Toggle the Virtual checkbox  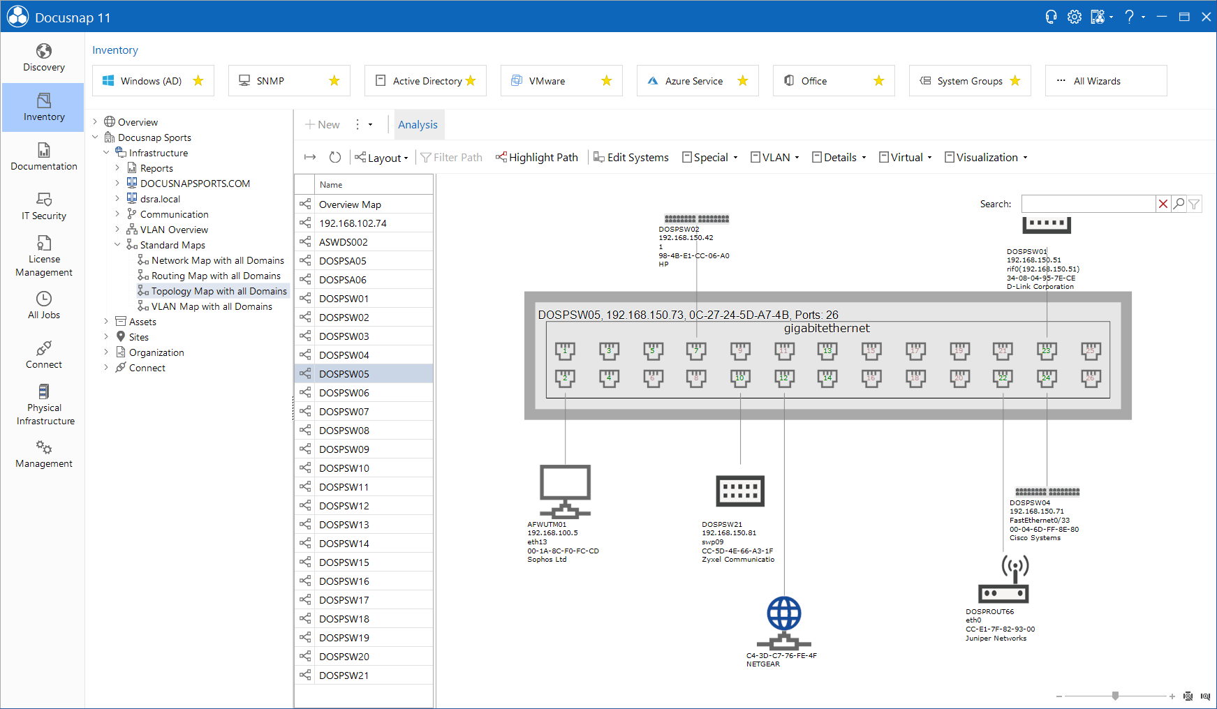[x=884, y=157]
